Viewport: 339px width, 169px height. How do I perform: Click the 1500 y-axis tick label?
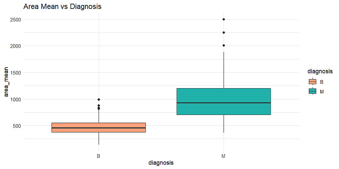coord(16,73)
